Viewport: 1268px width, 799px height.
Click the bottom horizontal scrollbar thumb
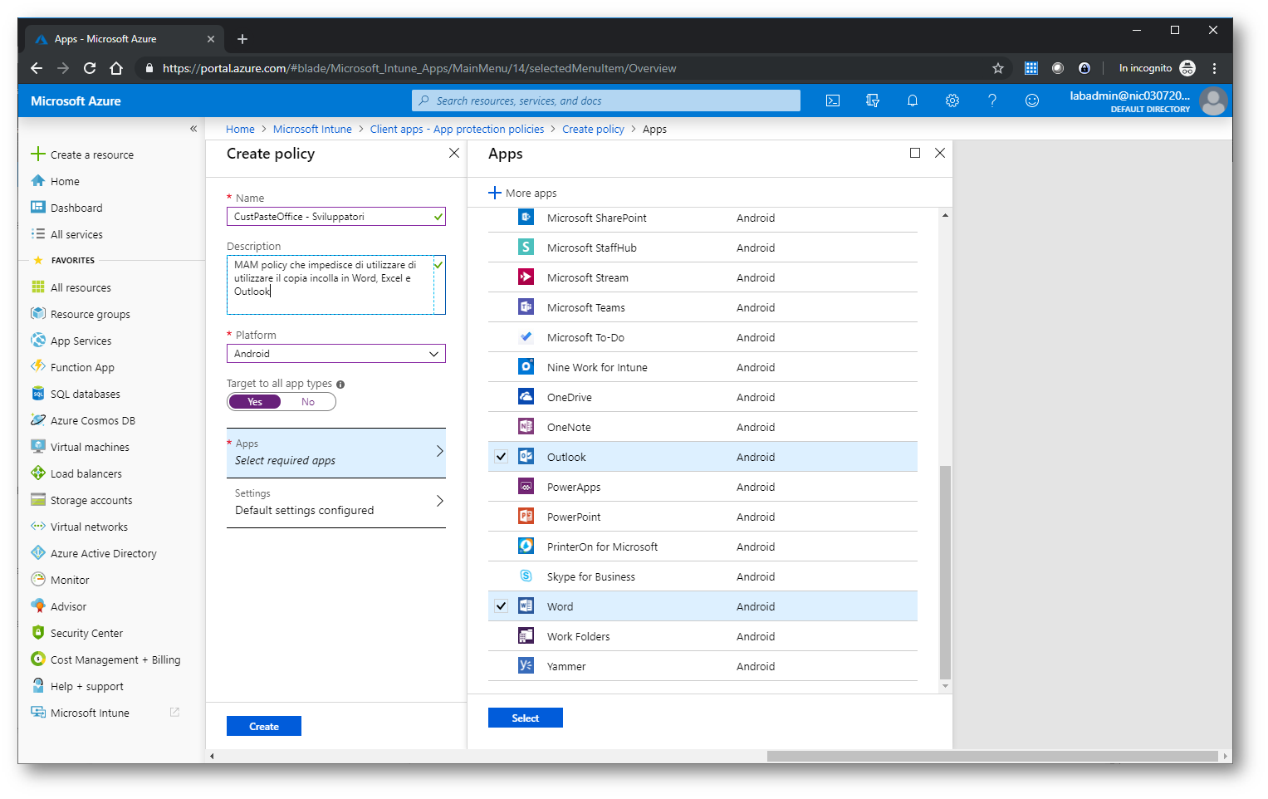(992, 756)
